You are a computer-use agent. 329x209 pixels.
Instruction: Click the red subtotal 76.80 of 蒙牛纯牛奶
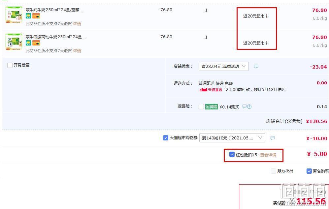[319, 10]
